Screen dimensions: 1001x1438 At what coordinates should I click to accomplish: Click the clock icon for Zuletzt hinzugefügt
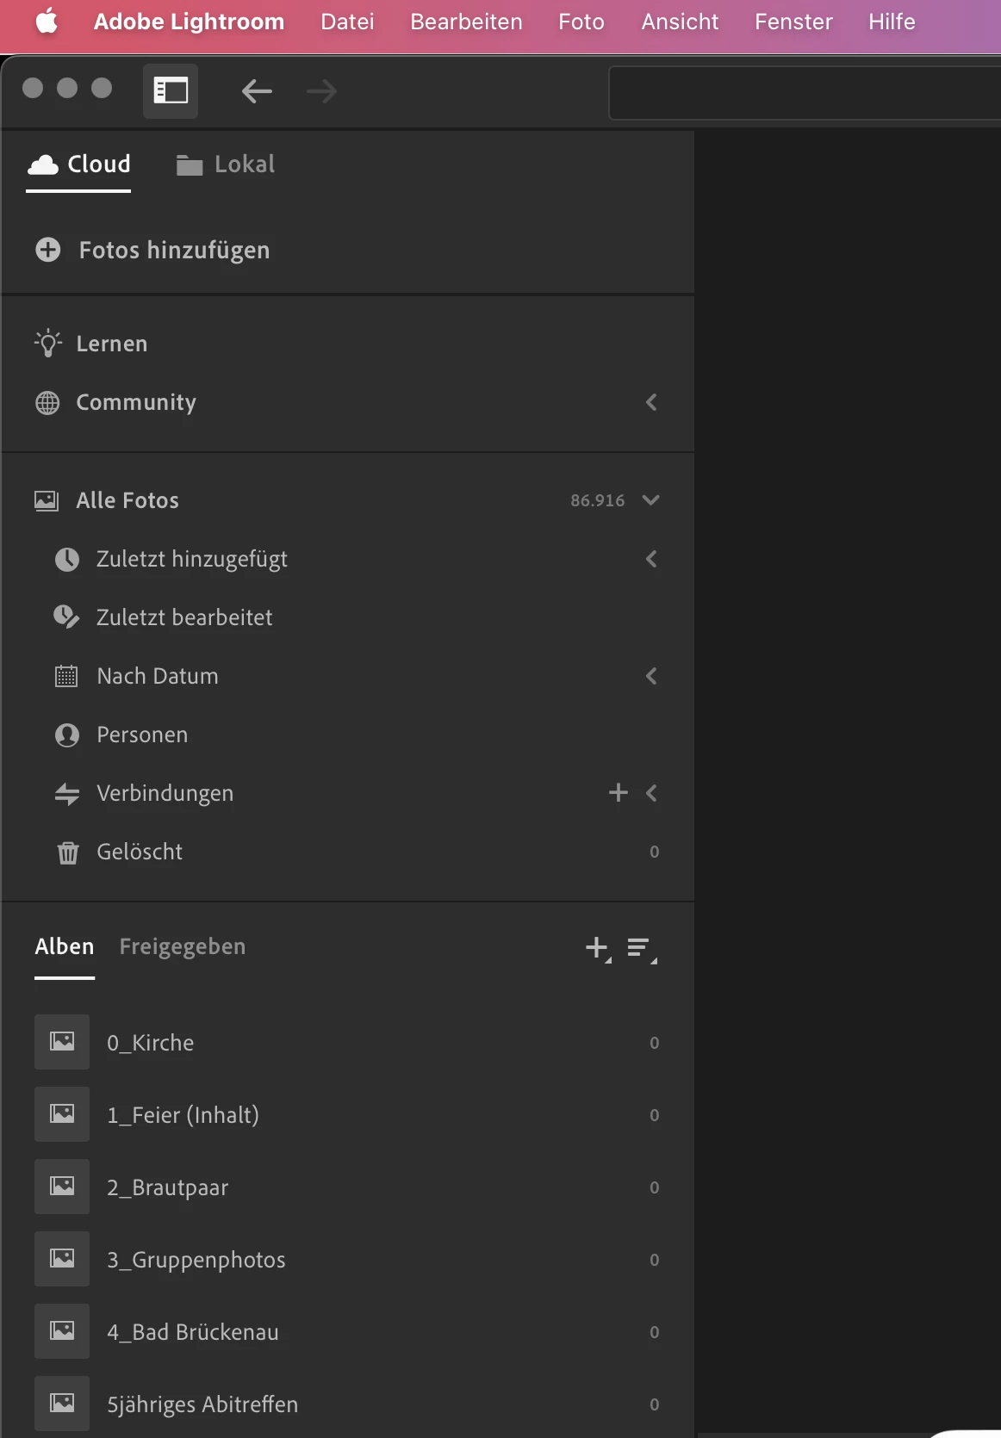coord(67,559)
